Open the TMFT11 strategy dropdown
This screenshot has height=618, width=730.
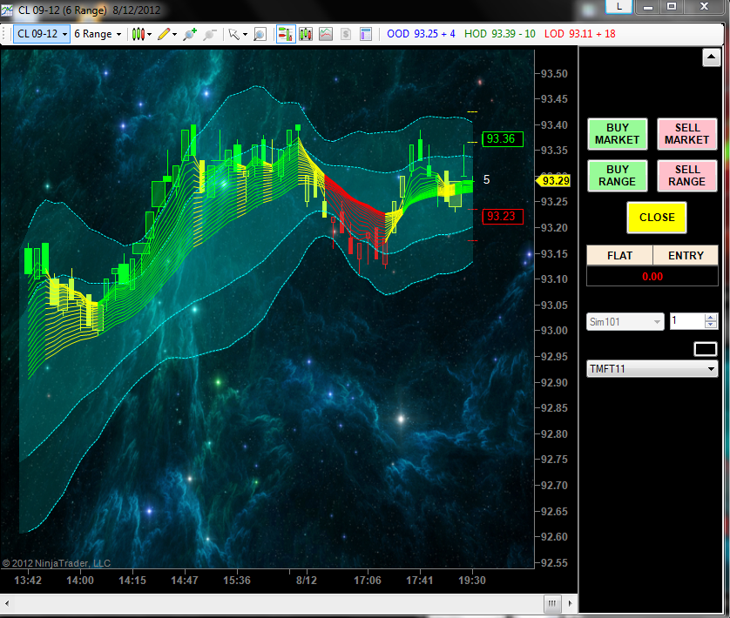click(x=652, y=369)
